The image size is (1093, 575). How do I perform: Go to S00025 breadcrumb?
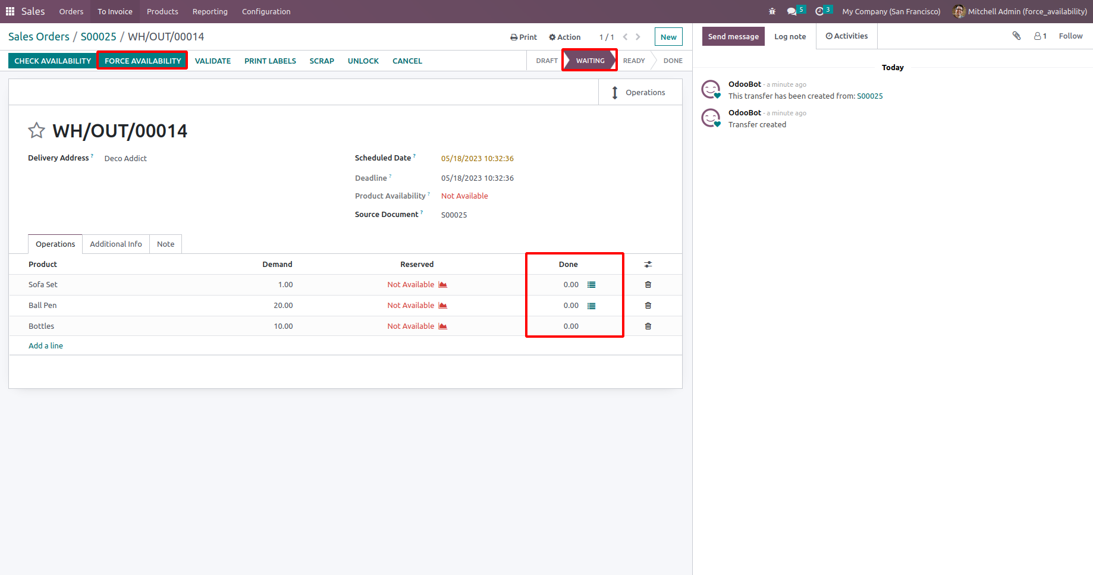[x=99, y=37]
